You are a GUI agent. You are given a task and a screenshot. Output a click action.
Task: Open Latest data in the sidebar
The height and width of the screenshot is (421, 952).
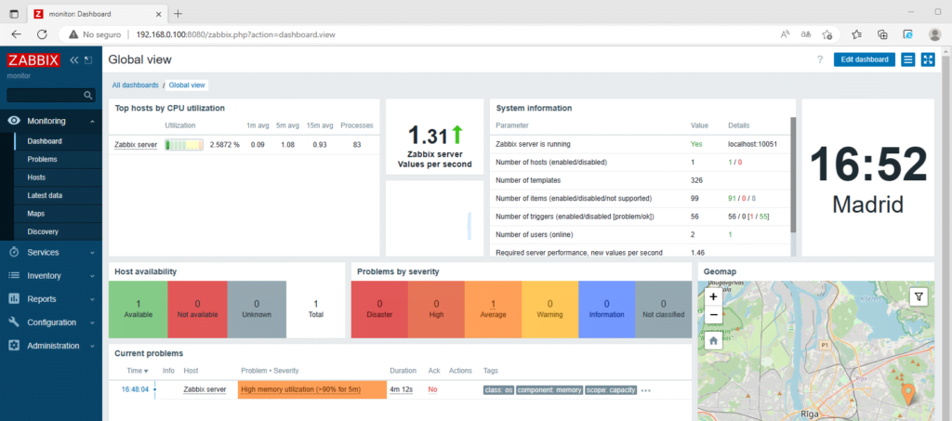(45, 195)
